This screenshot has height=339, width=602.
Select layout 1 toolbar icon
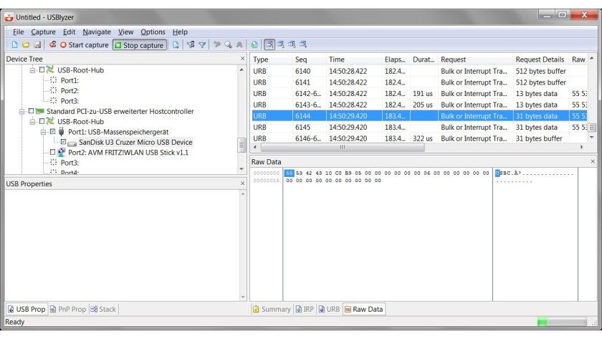click(269, 44)
